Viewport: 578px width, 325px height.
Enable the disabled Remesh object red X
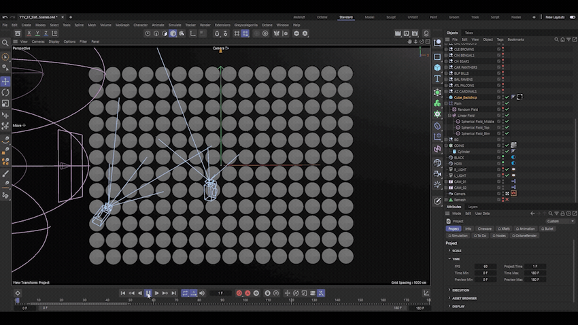(507, 200)
